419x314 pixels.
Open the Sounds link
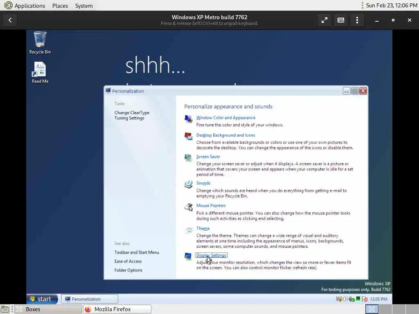pos(203,183)
